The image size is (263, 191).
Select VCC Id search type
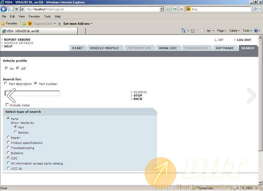(x=8, y=168)
